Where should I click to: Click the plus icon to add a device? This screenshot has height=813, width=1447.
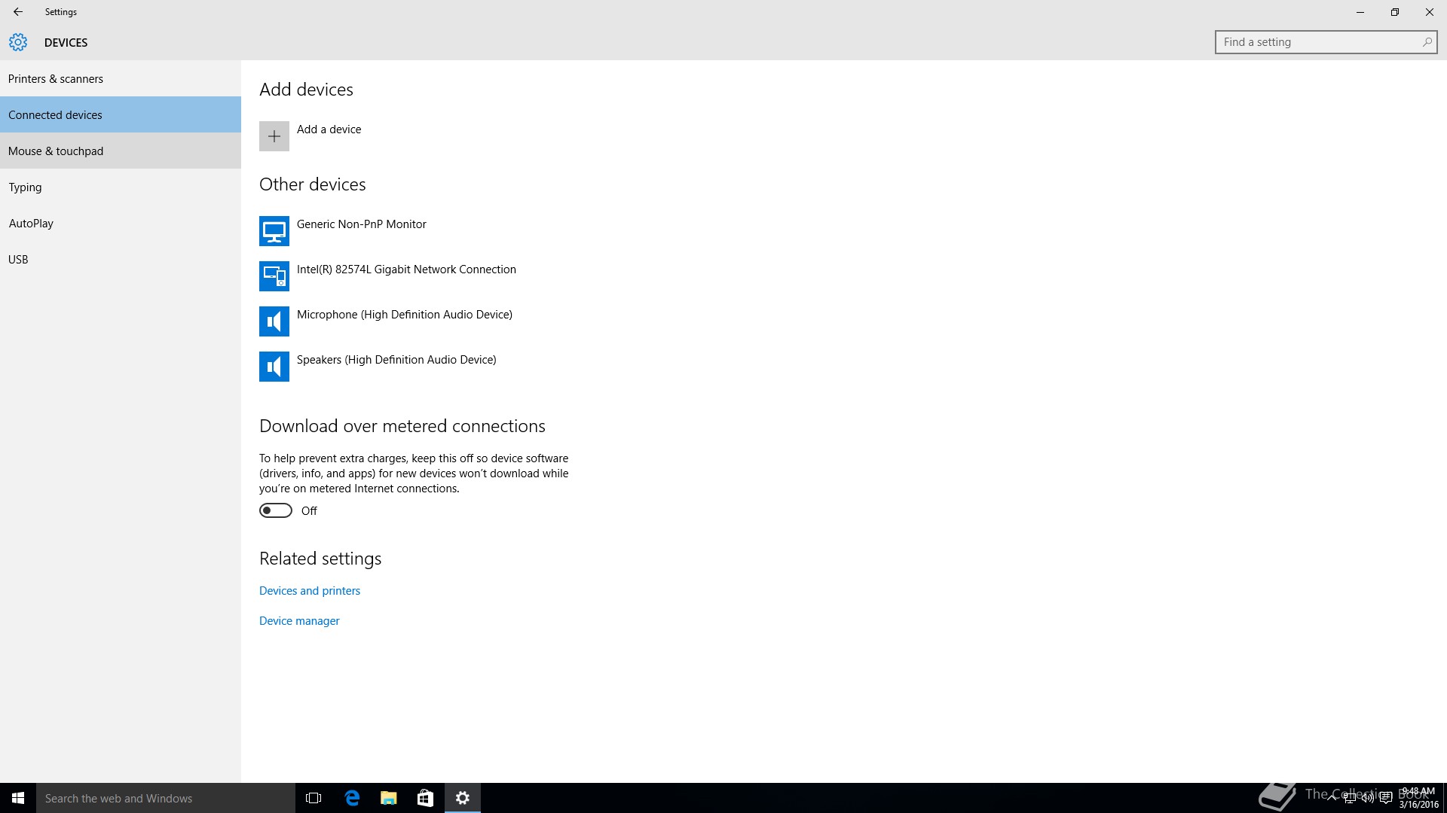point(274,136)
